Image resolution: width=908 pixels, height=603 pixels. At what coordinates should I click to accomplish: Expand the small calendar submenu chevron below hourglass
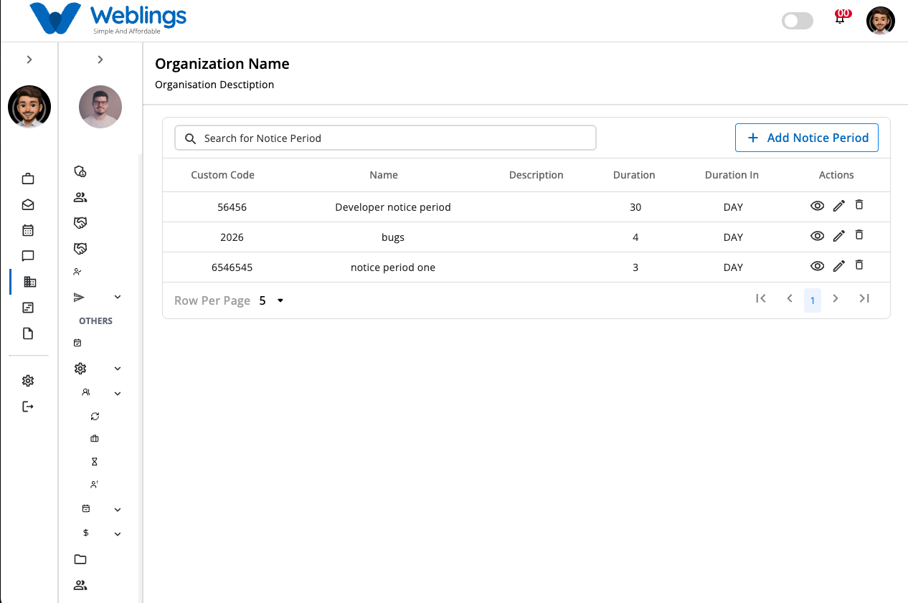tap(118, 510)
